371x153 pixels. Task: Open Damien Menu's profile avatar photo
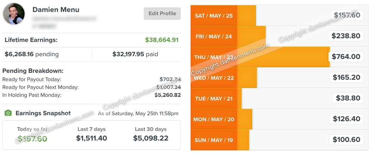coord(14,14)
